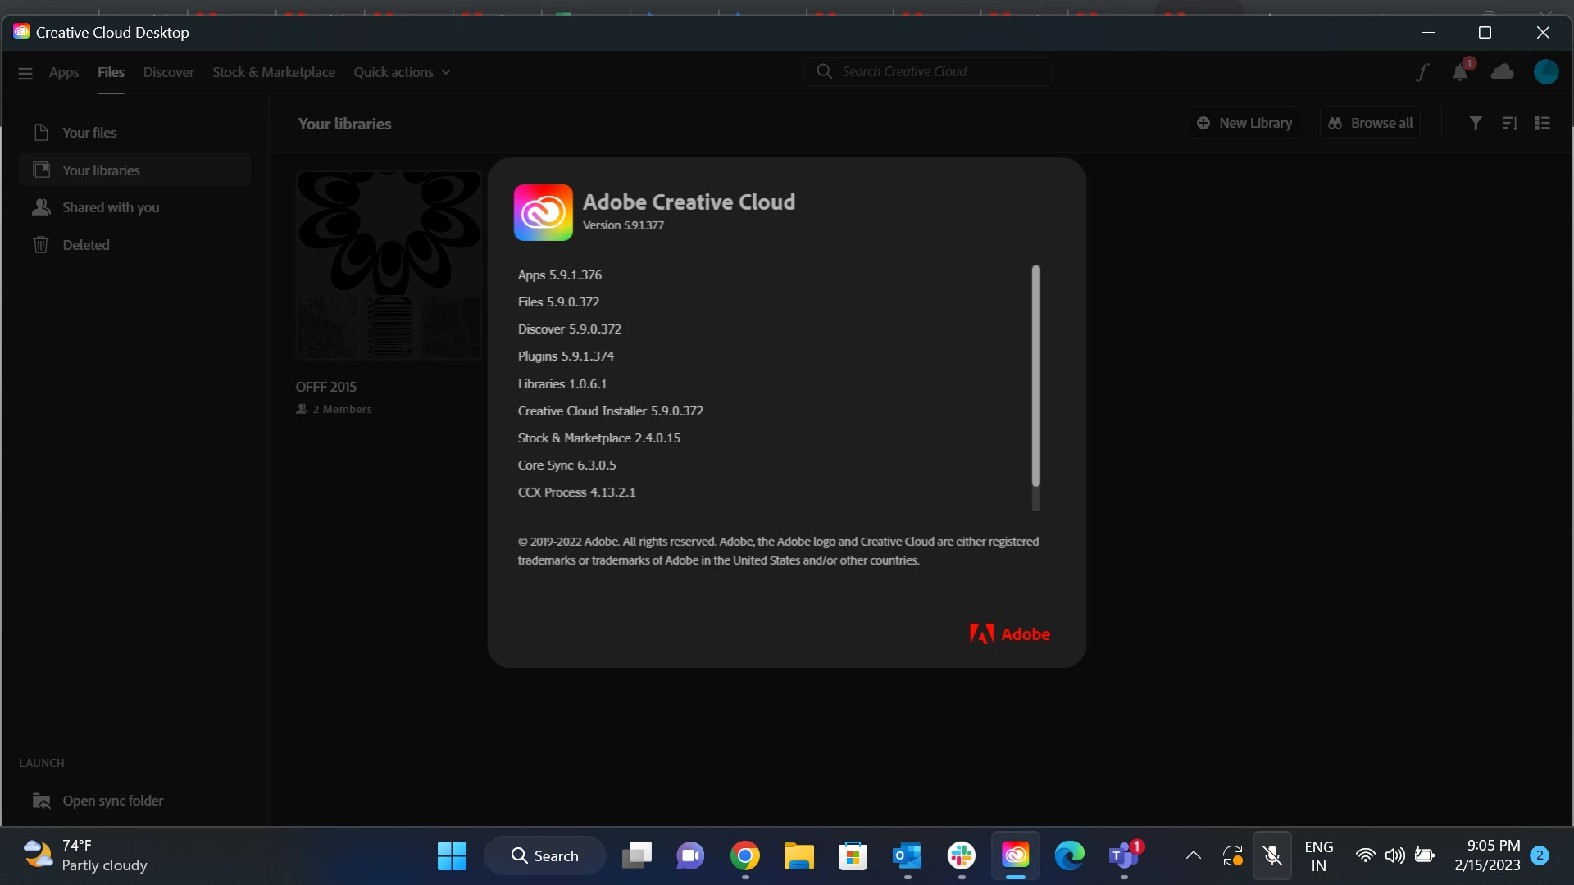Switch to the Apps tab

coord(63,72)
